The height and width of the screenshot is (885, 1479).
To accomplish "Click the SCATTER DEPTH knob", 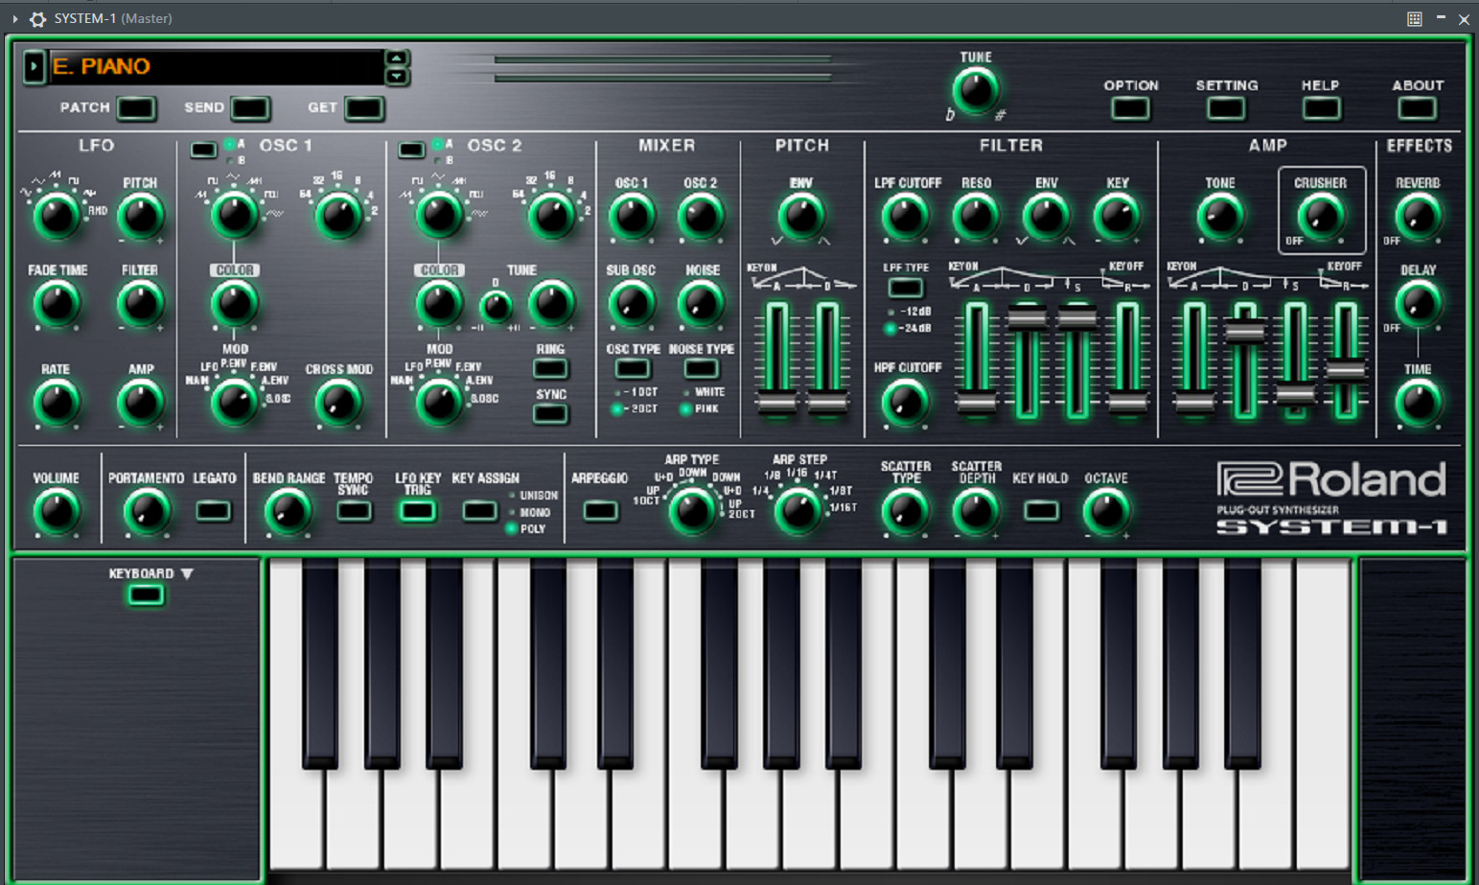I will pos(976,512).
